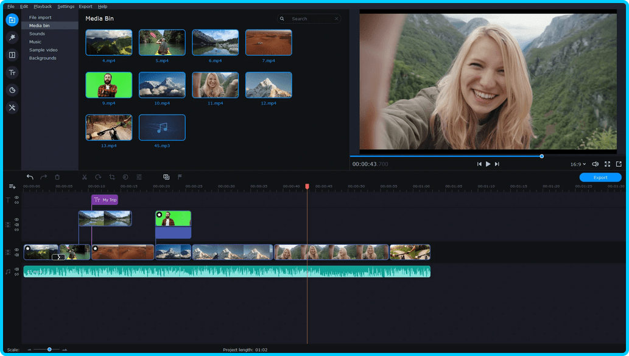The height and width of the screenshot is (356, 629).
Task: Hide the main video track with eye icon
Action: point(17,250)
